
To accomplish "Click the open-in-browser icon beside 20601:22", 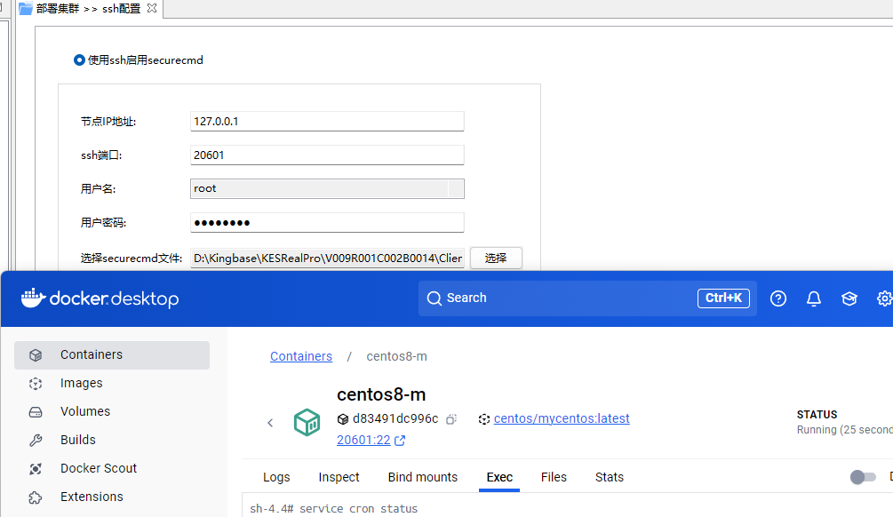I will pyautogui.click(x=400, y=441).
